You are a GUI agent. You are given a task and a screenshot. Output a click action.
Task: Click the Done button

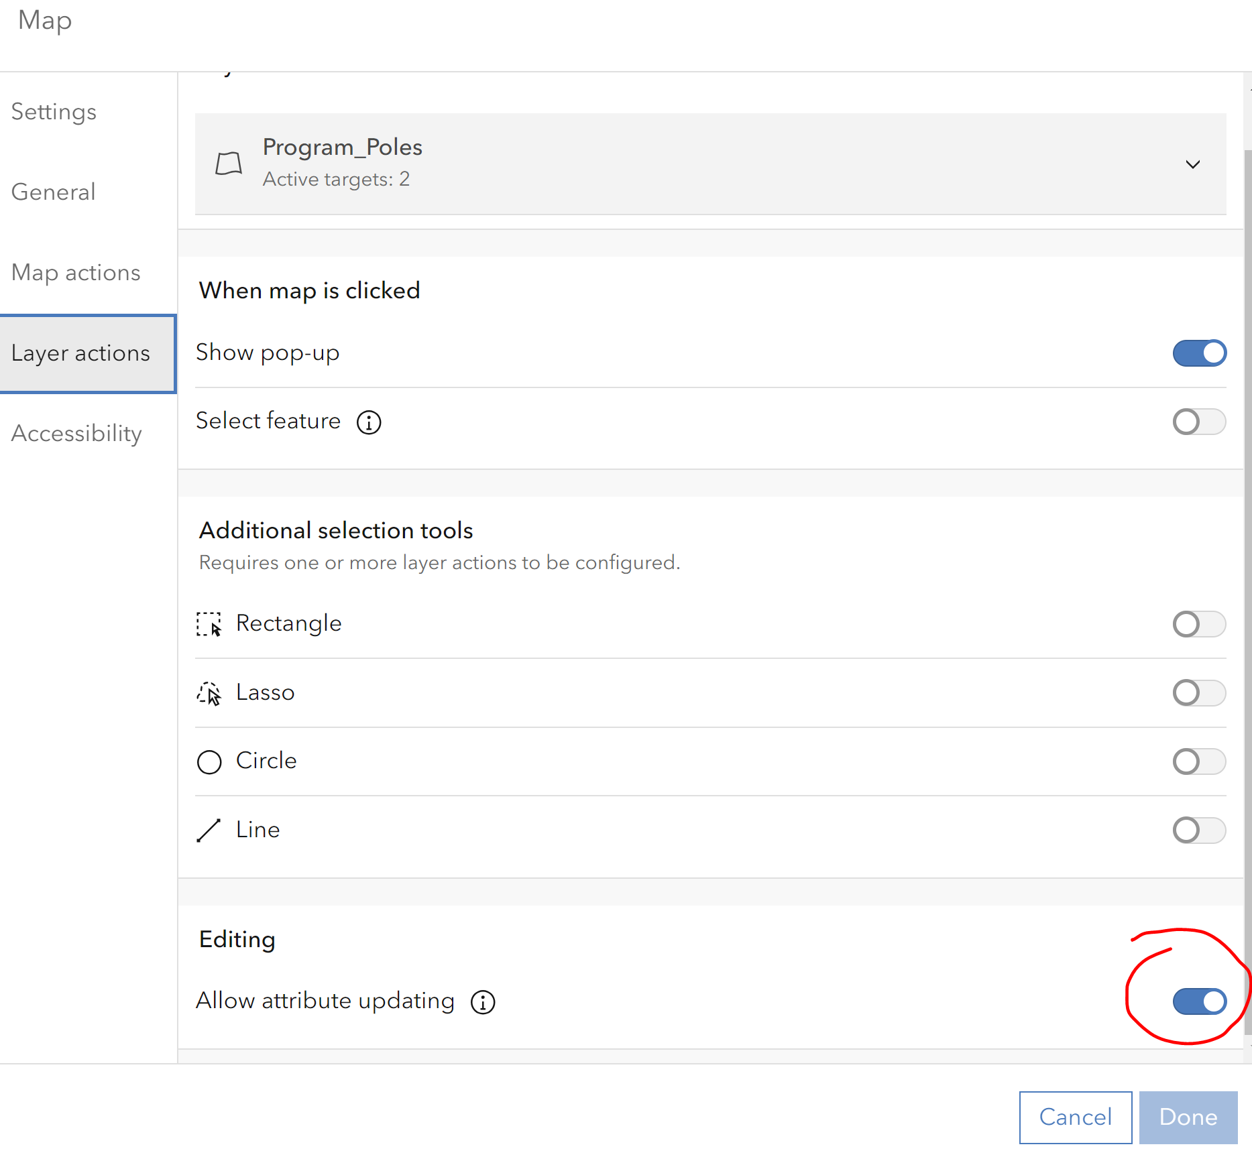click(x=1188, y=1117)
